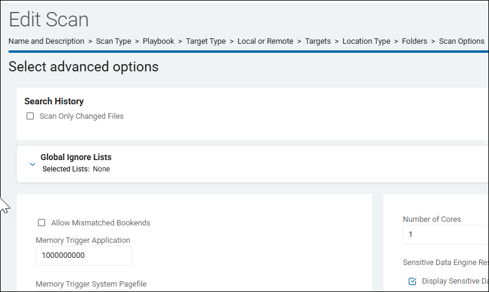Click the Search History heading
This screenshot has height=292, width=489.
[x=54, y=101]
